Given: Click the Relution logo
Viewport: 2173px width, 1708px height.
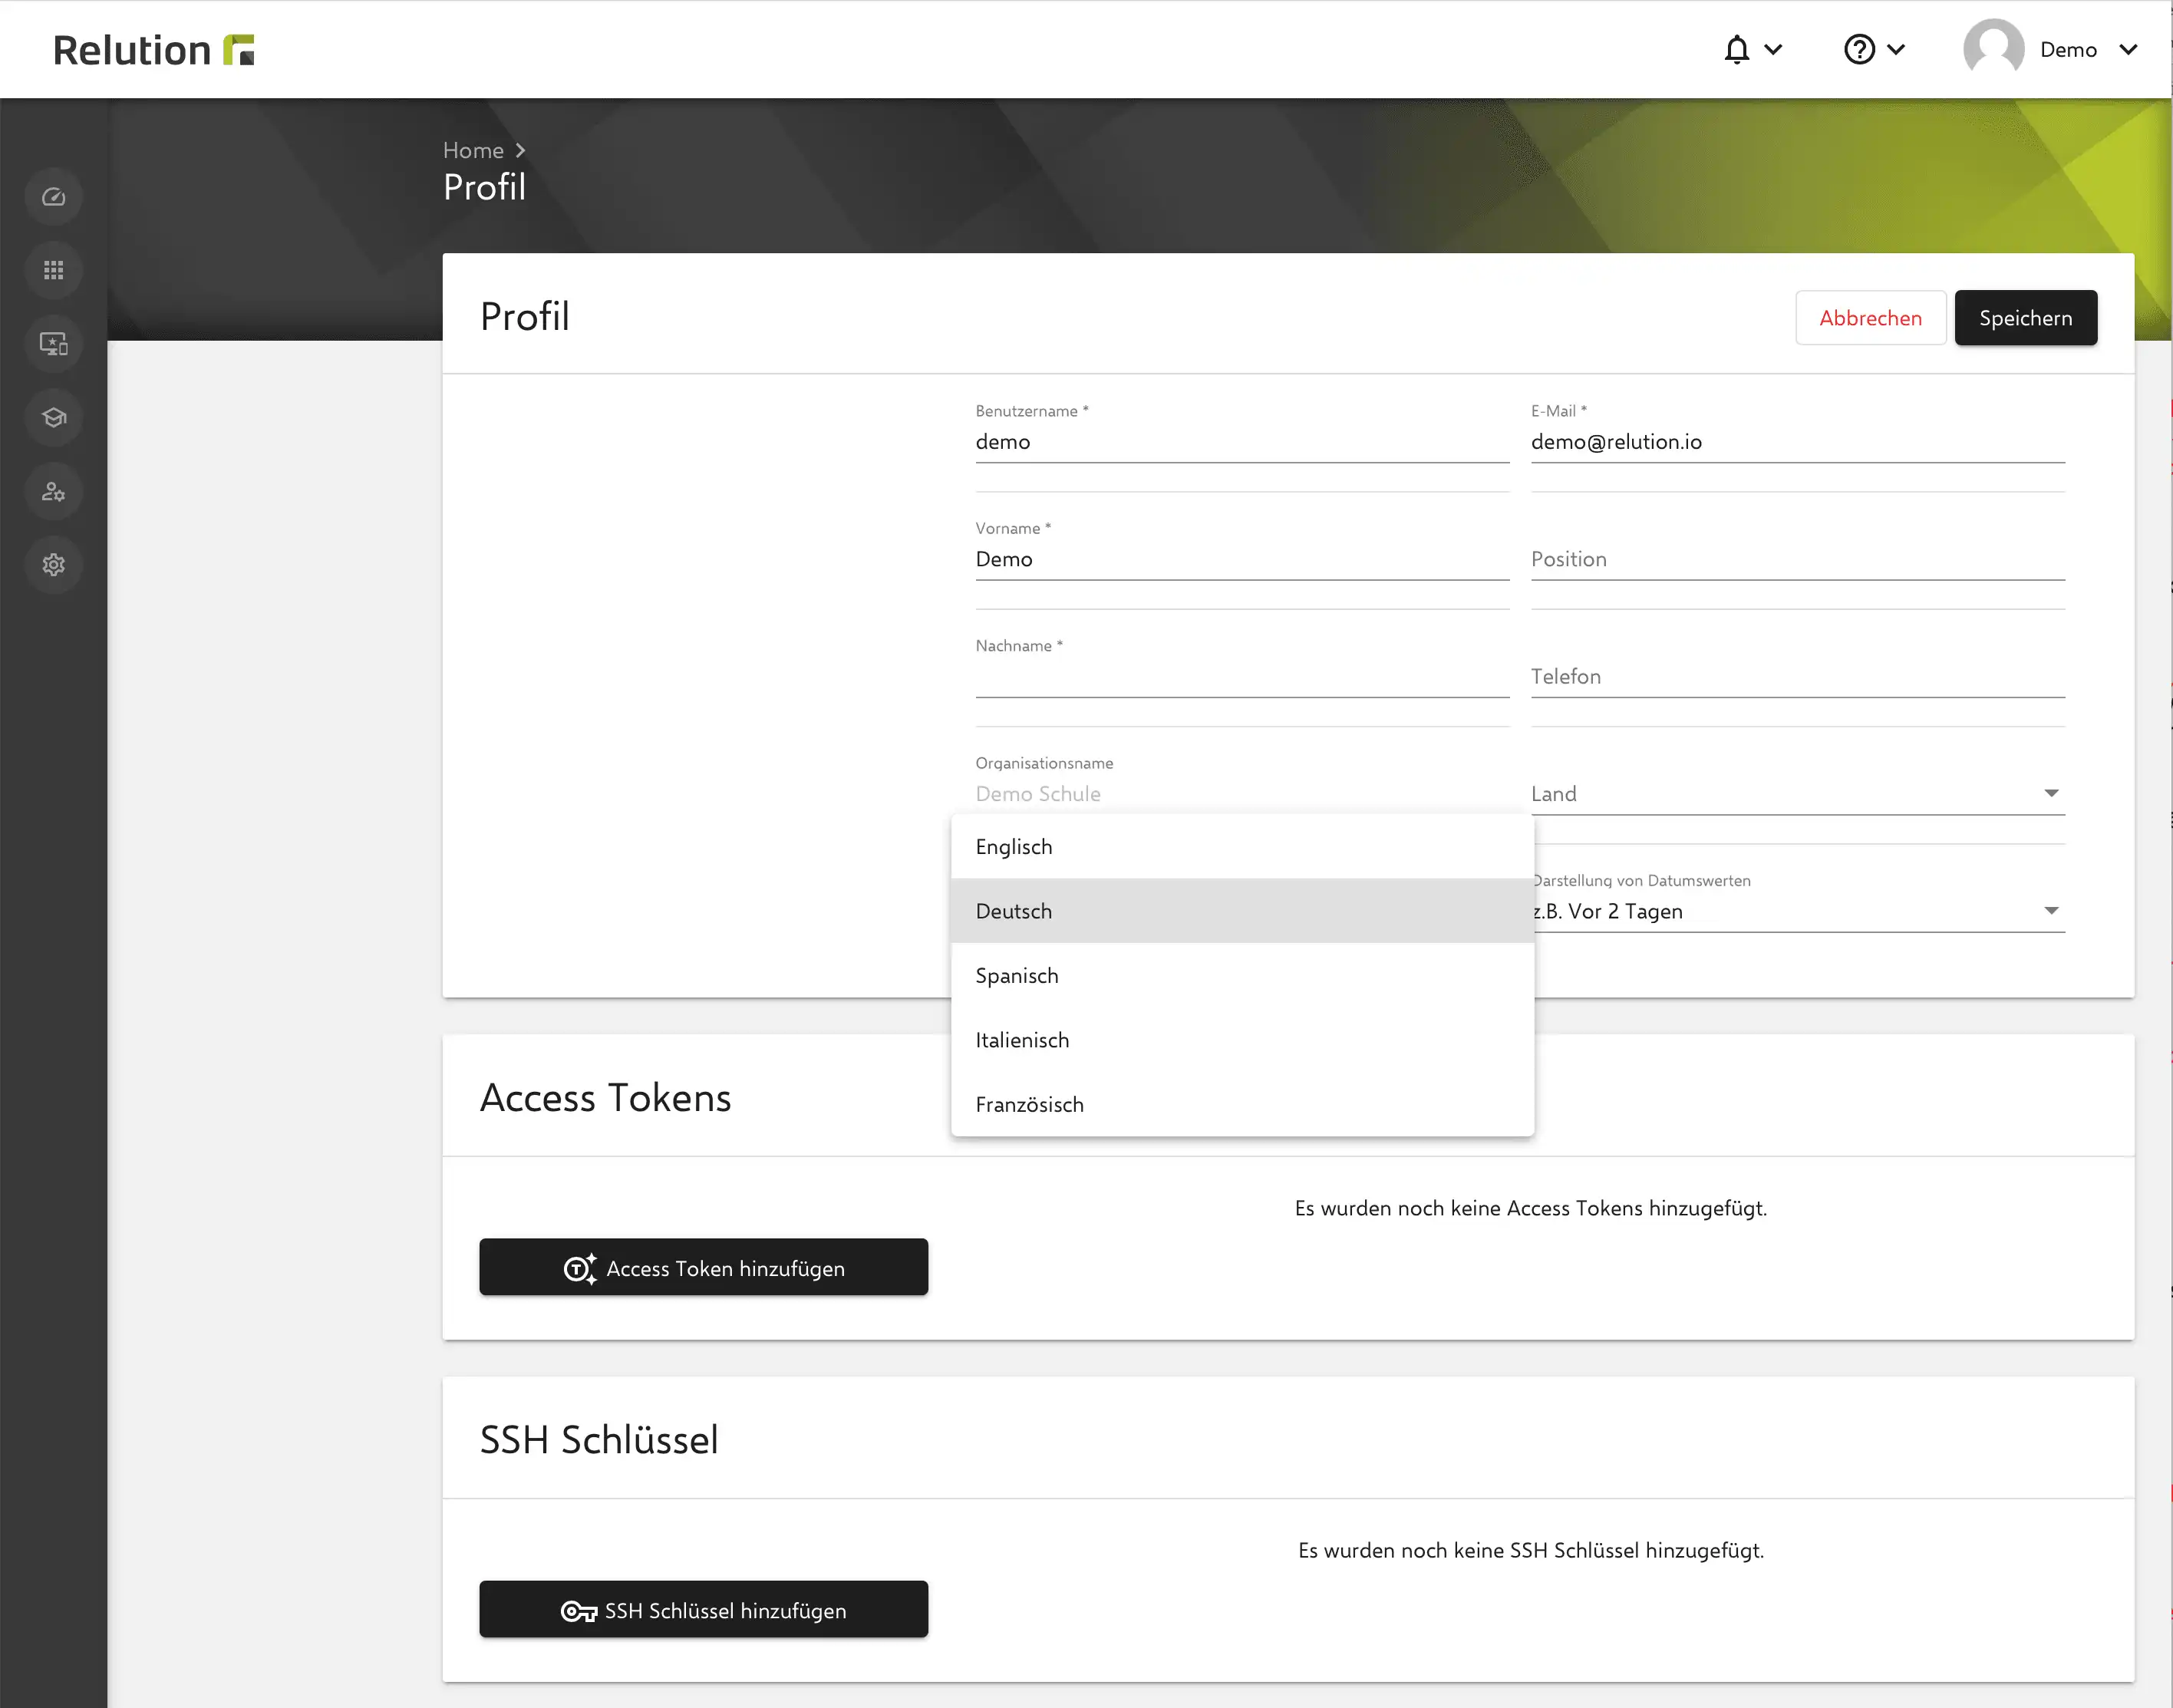Looking at the screenshot, I should tap(154, 50).
